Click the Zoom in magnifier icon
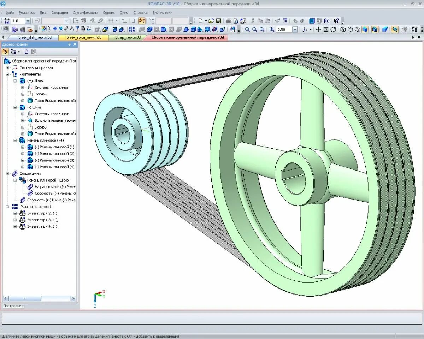The height and width of the screenshot is (339, 424). coord(255,29)
